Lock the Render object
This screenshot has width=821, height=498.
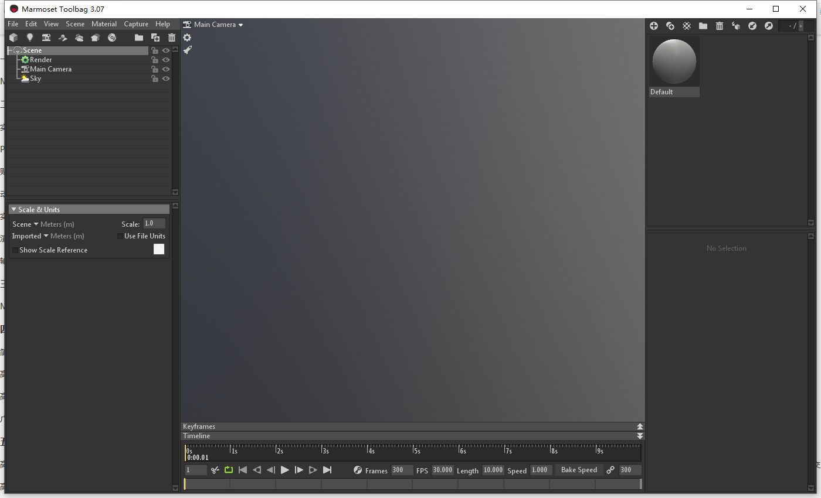coord(155,60)
